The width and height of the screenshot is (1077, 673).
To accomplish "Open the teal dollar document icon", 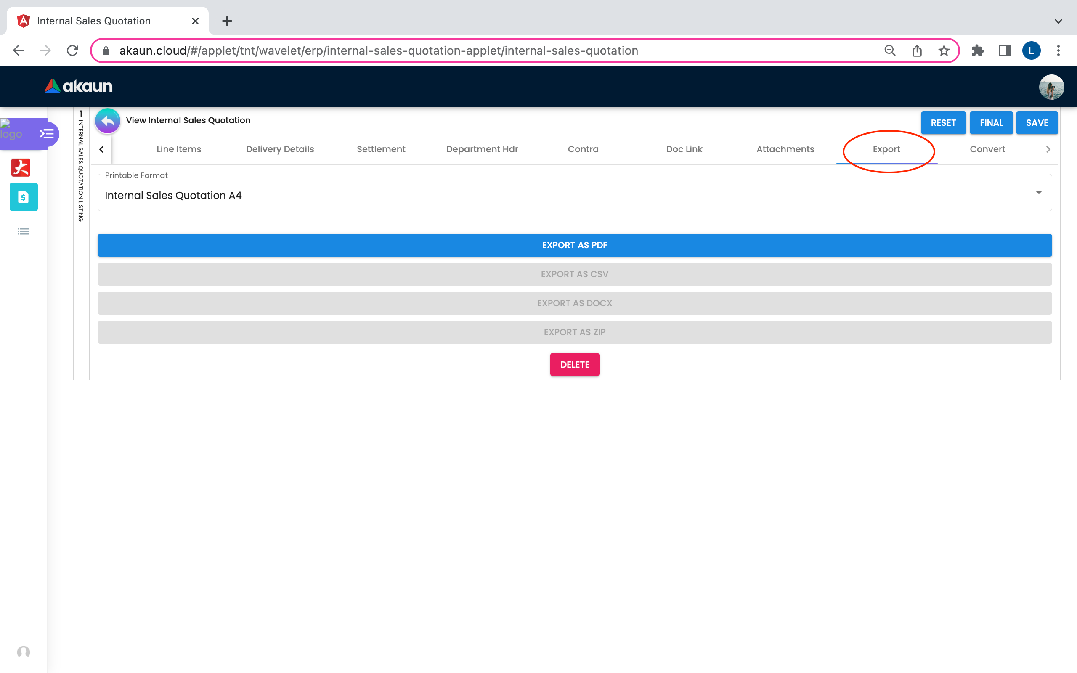I will pyautogui.click(x=24, y=197).
